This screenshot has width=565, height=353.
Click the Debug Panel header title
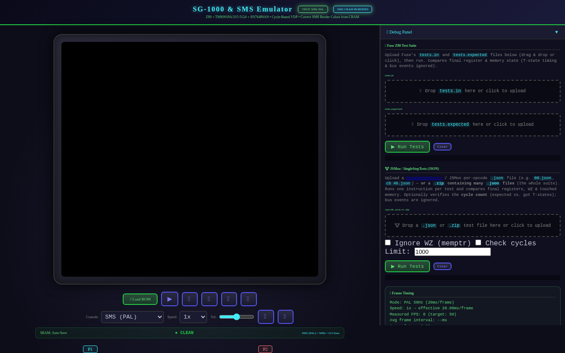399,32
